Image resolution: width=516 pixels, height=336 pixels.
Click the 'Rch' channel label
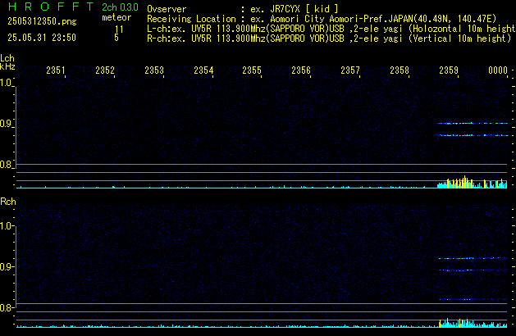(x=8, y=202)
